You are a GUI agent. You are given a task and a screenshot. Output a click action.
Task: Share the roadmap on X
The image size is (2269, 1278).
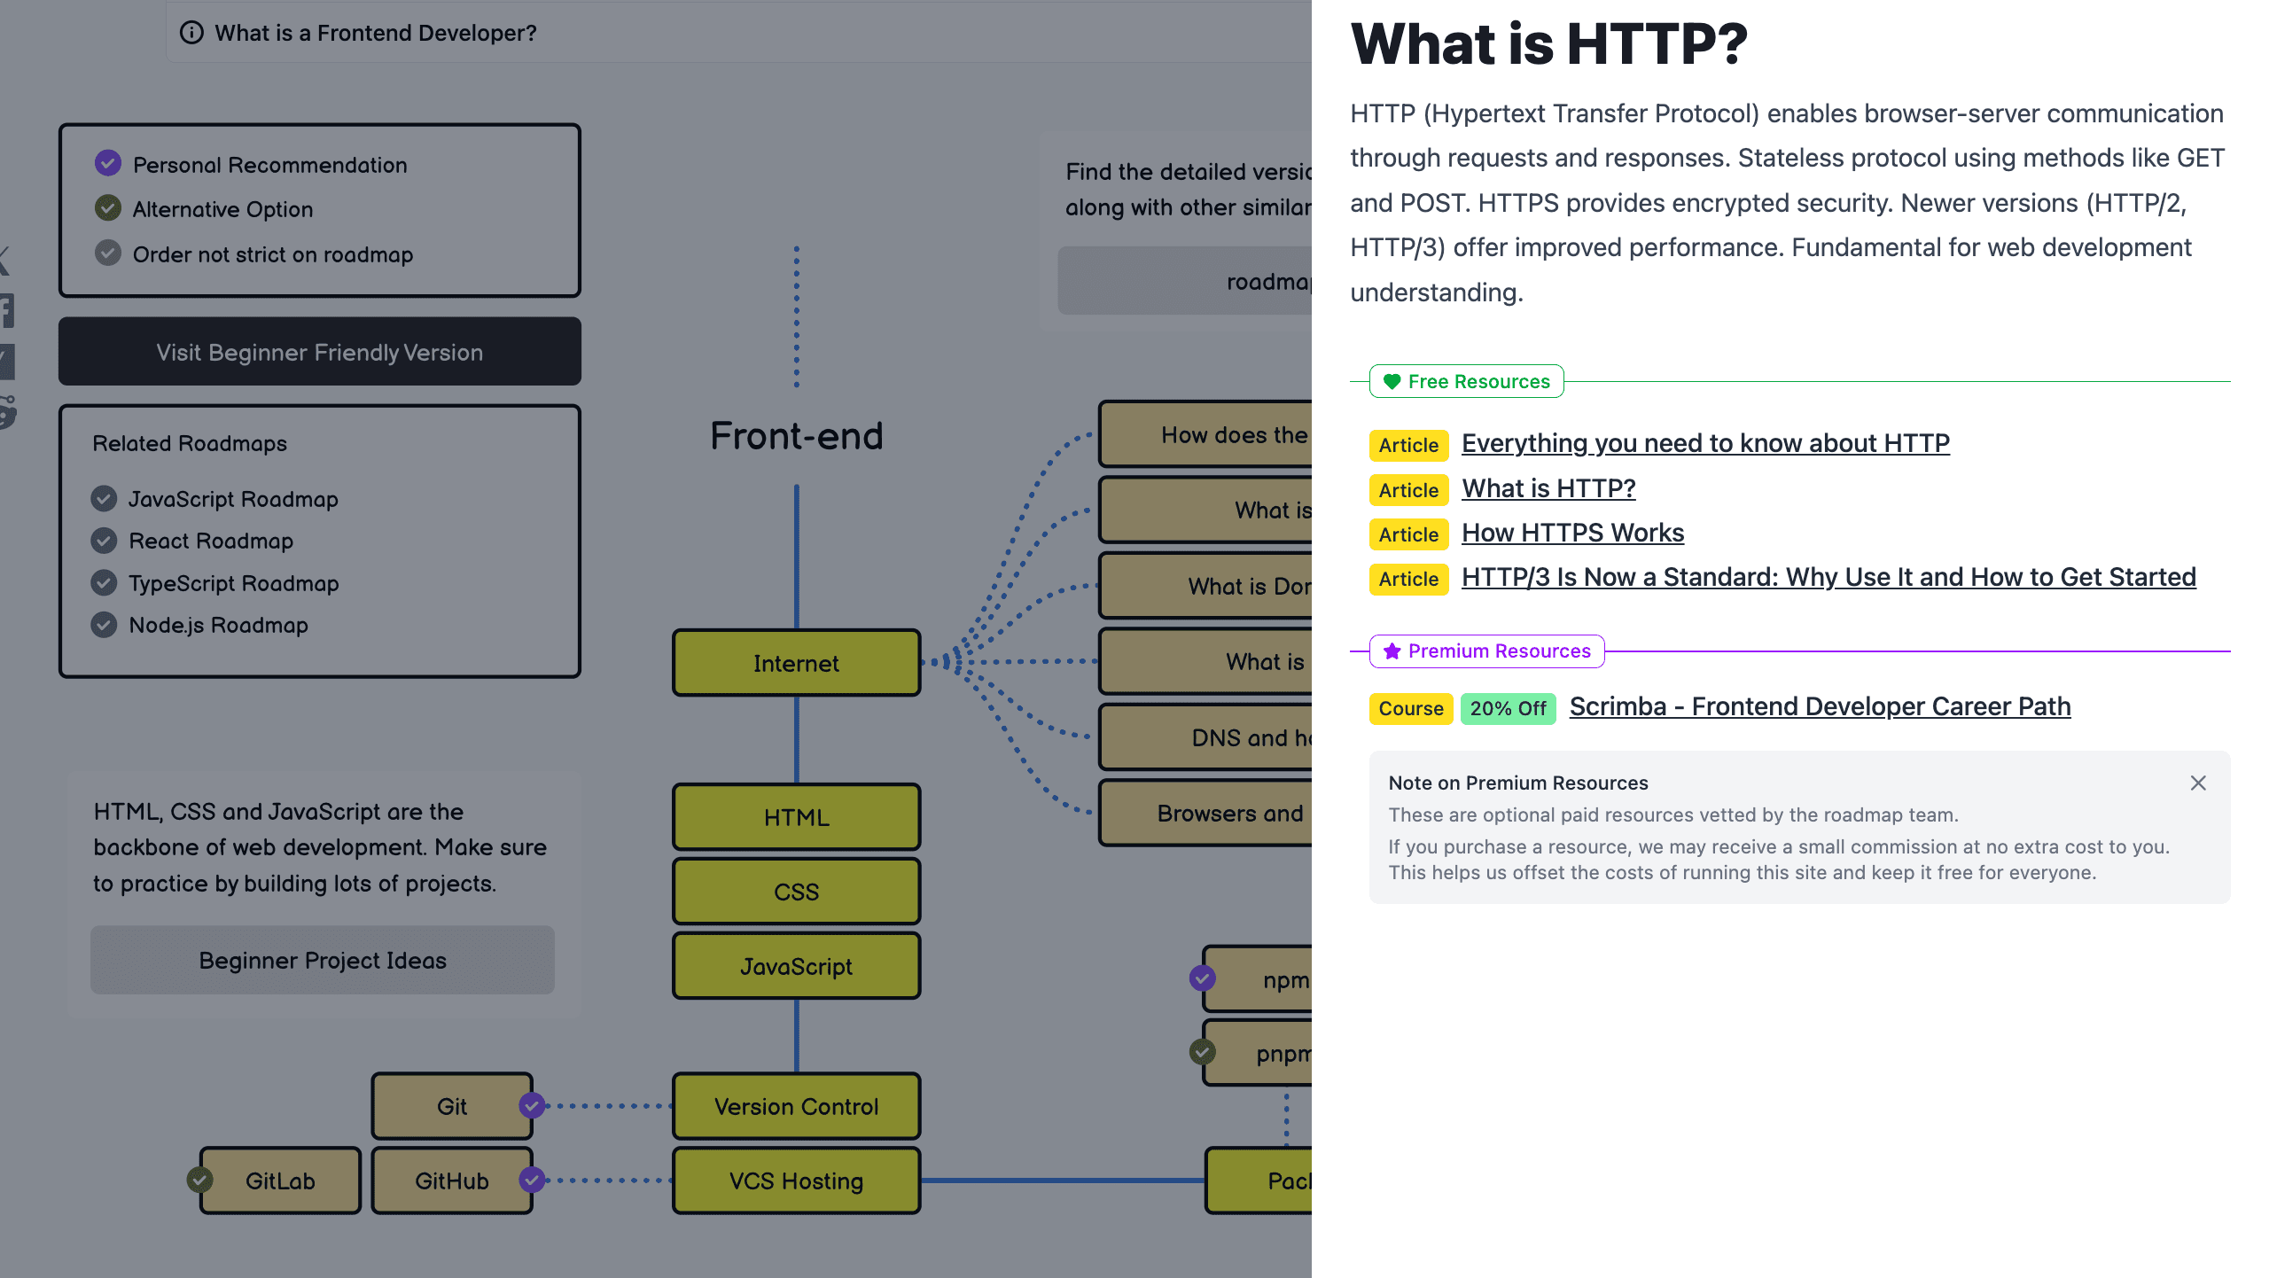[x=4, y=262]
